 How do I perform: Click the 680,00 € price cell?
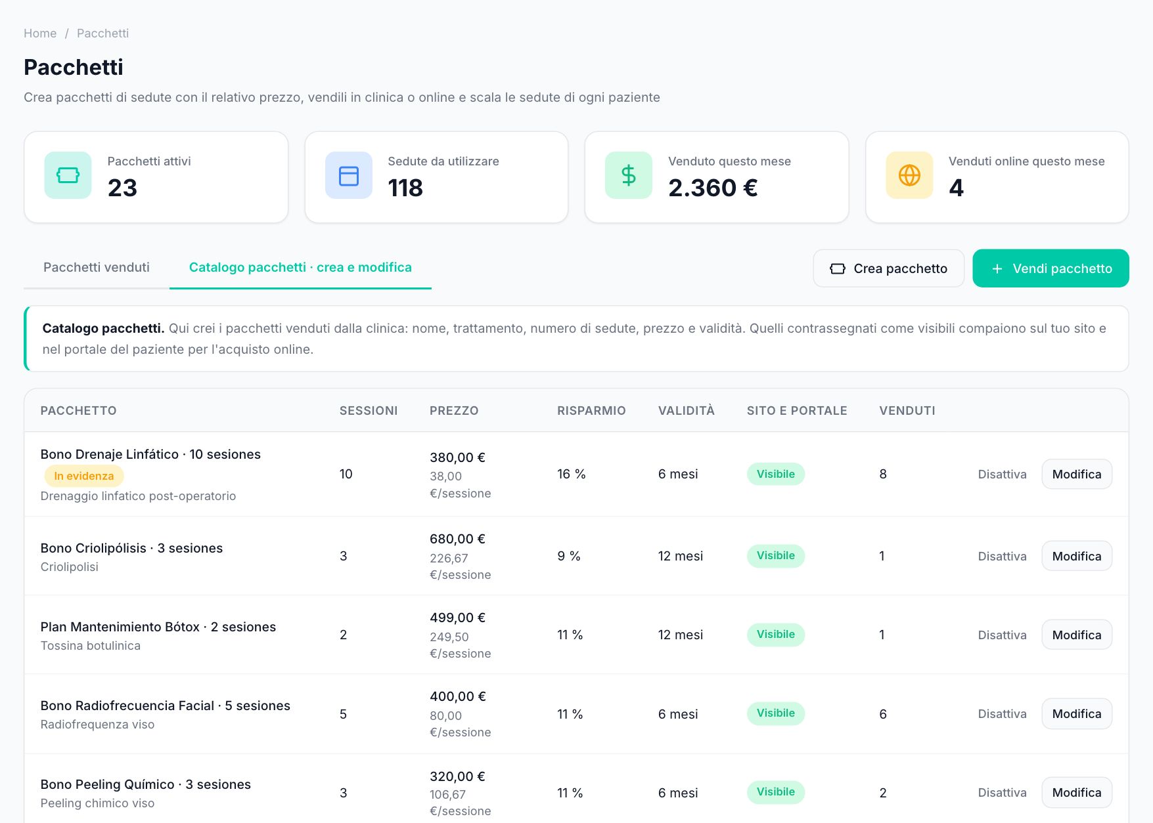(x=457, y=539)
